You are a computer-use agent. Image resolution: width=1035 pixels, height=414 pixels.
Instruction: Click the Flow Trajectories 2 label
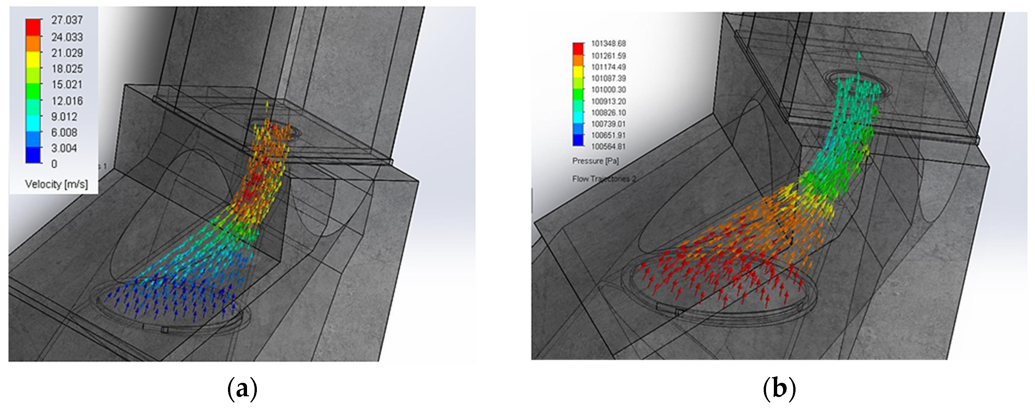(604, 179)
